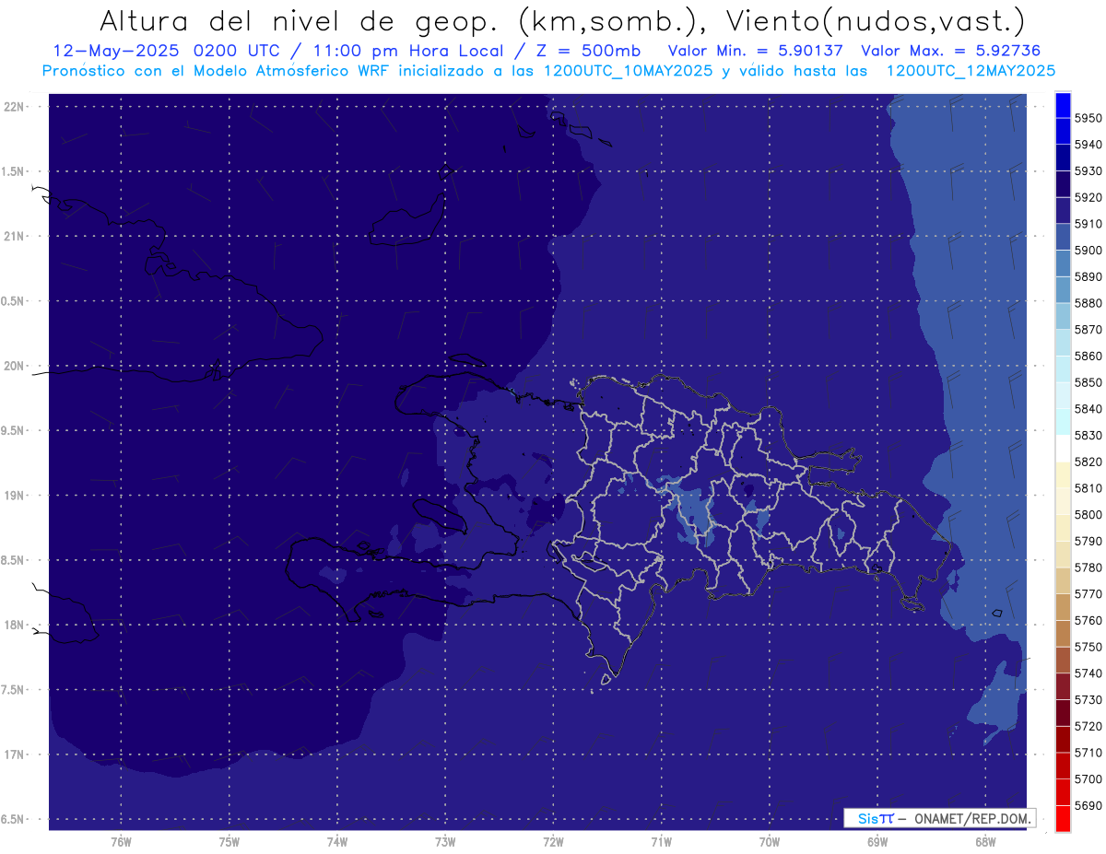Click the 17N latitude axis label
1106x854 pixels.
click(15, 755)
